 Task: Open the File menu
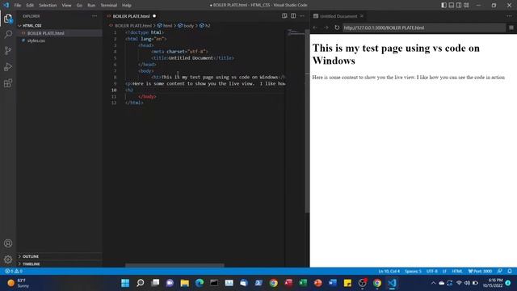(18, 6)
